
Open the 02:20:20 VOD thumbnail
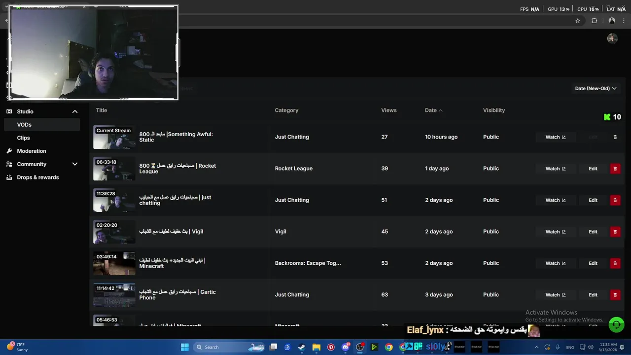114,232
